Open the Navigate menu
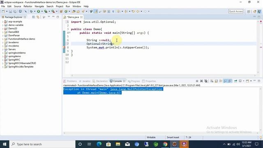 [x=39, y=7]
